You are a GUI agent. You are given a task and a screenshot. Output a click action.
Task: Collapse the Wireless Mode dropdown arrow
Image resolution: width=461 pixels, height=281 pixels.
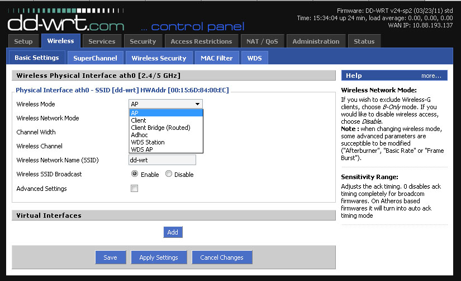click(x=198, y=104)
